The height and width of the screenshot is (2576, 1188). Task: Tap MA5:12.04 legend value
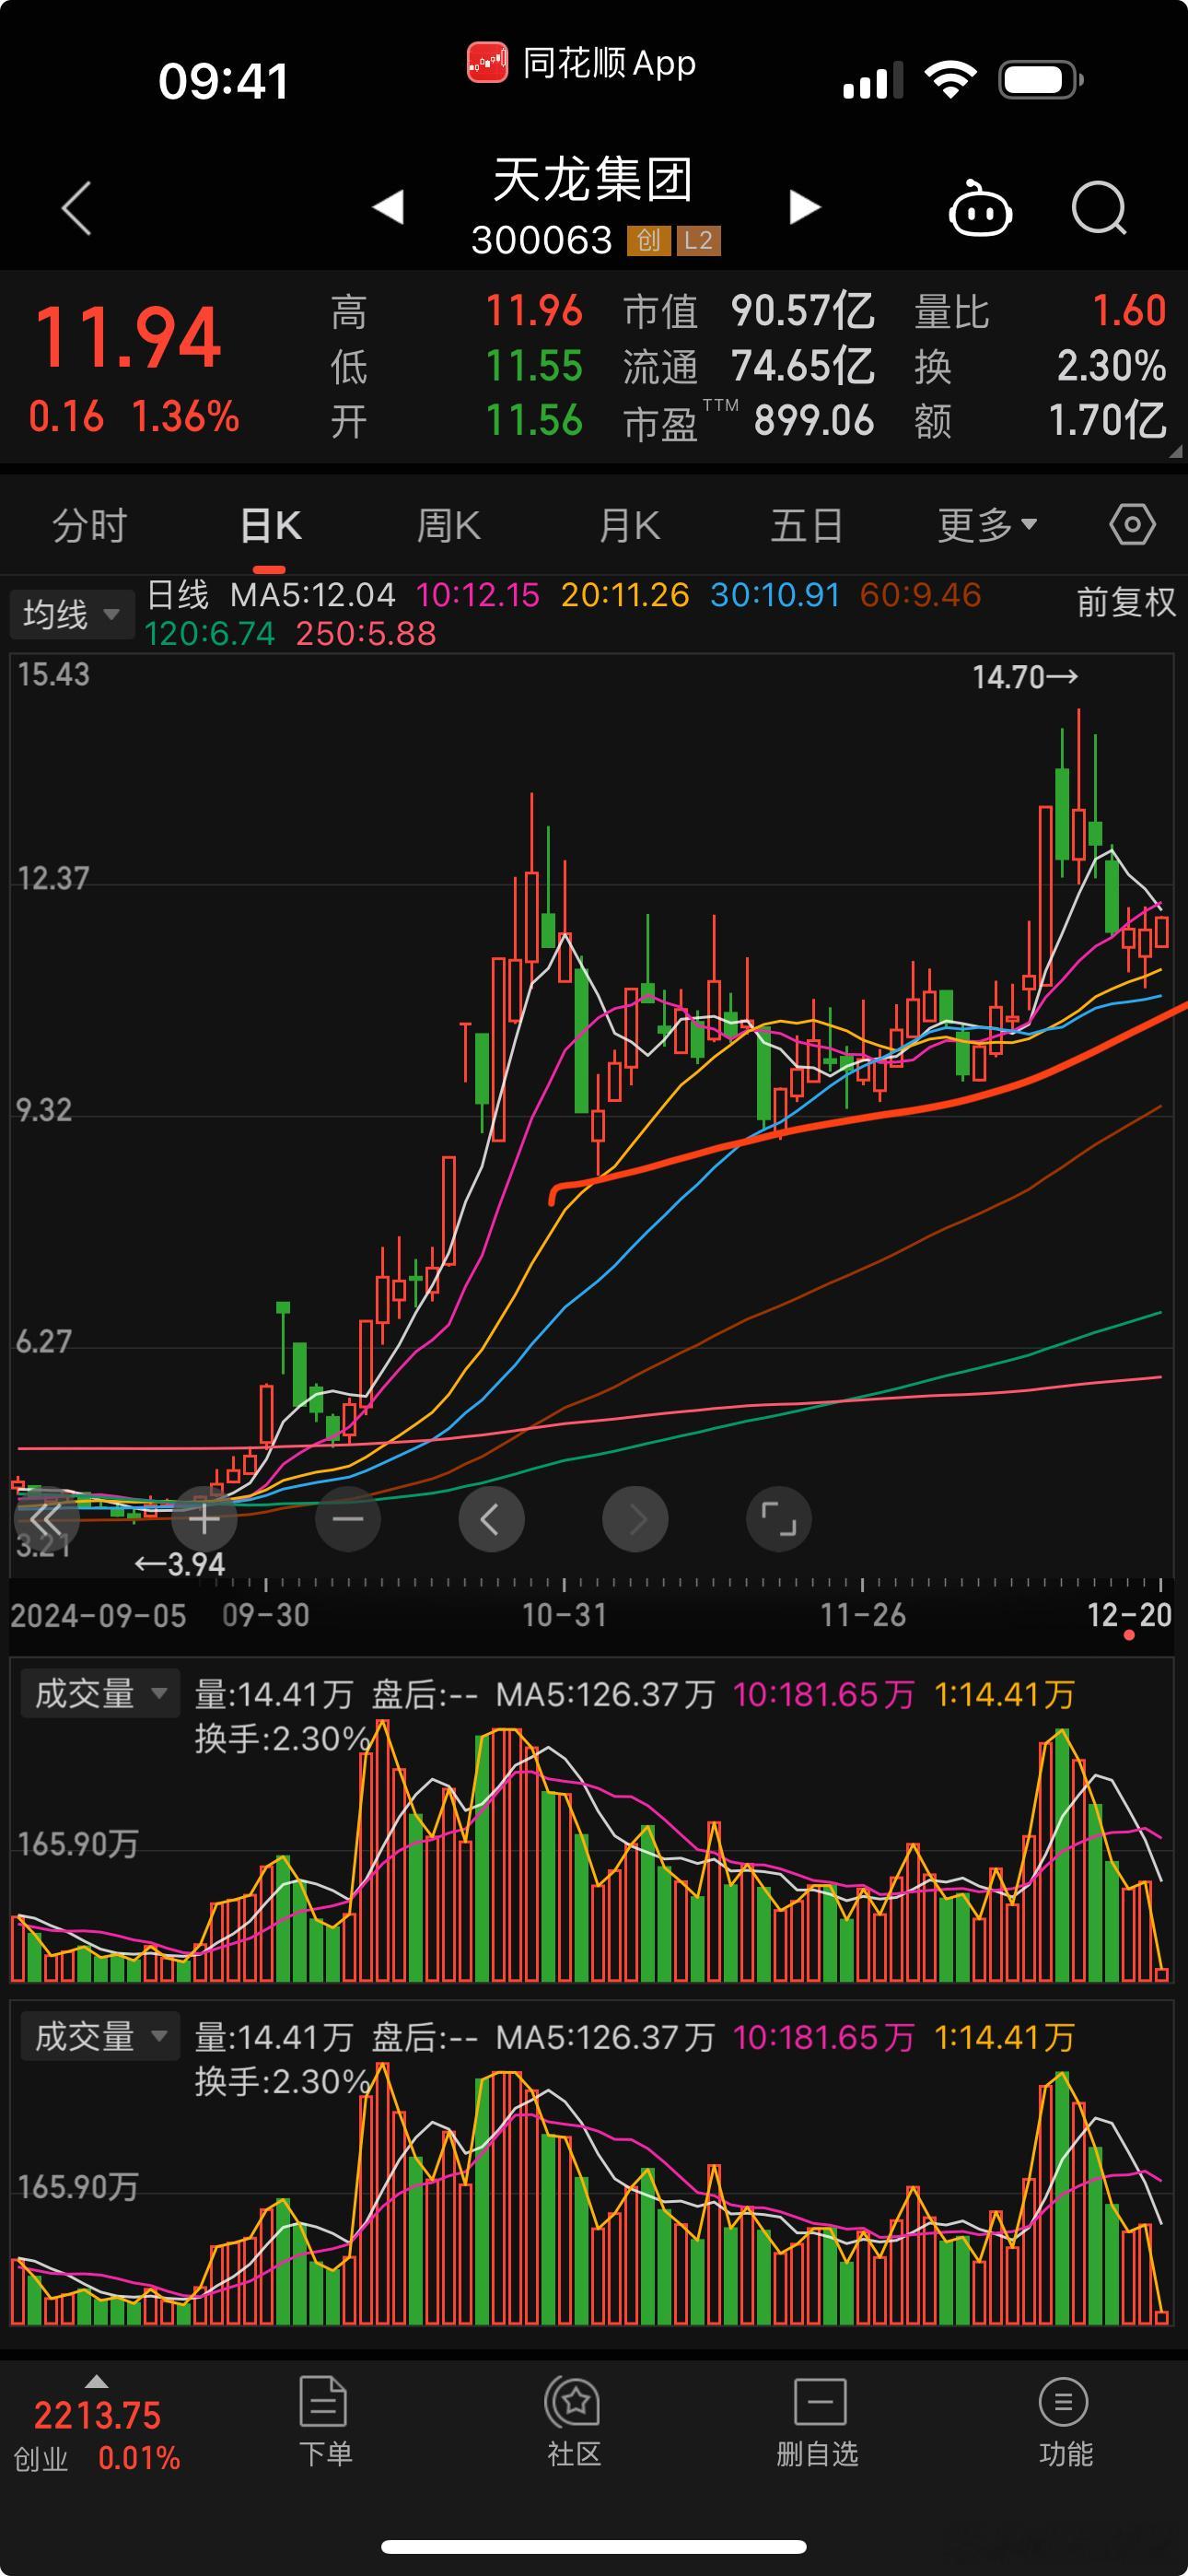click(313, 595)
